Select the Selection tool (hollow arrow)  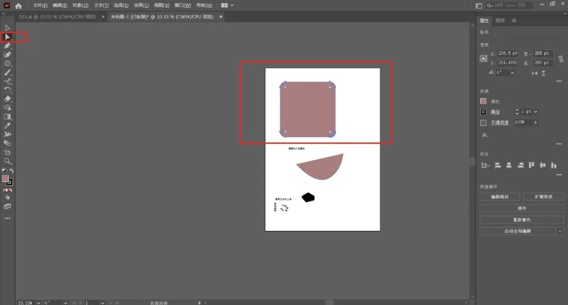coord(7,28)
